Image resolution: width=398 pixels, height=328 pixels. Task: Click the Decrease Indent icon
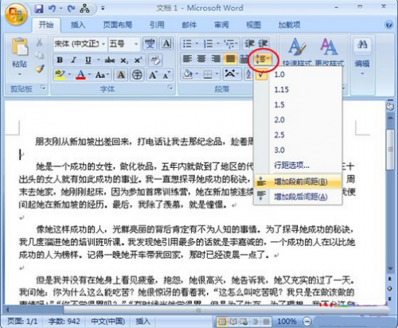click(x=249, y=44)
